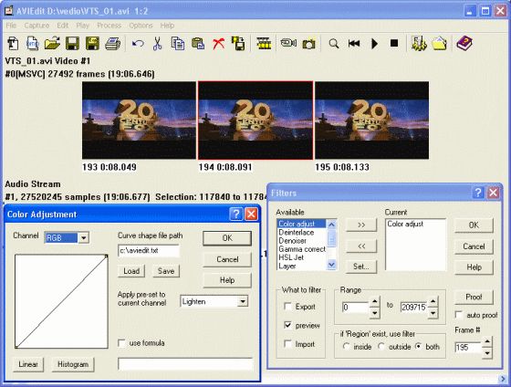Decrease the Frame # spinner
Viewport: 511px width, 387px height.
487,353
